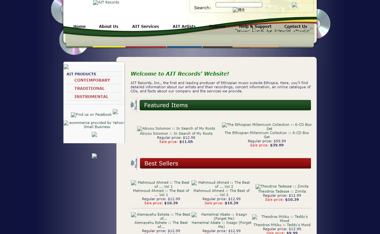Click the broken image icon under the Yahoo Small Business badge

(94, 134)
